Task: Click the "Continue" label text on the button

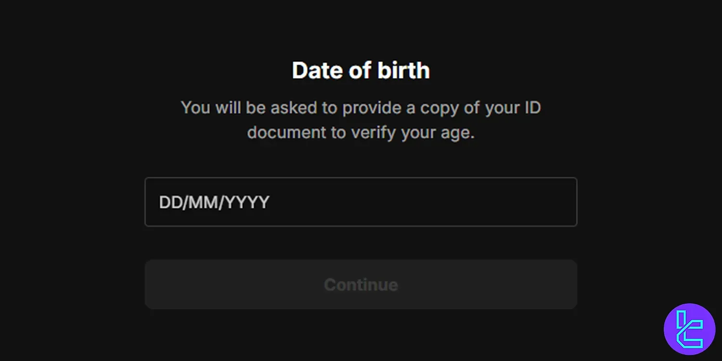Action: pyautogui.click(x=361, y=284)
